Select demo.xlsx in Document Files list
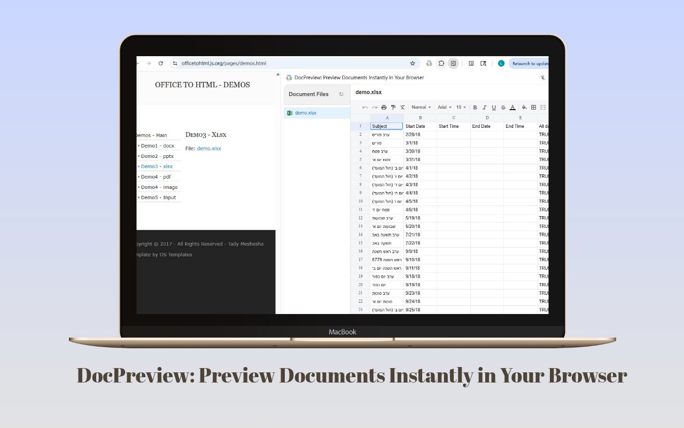Image resolution: width=684 pixels, height=428 pixels. [x=317, y=113]
